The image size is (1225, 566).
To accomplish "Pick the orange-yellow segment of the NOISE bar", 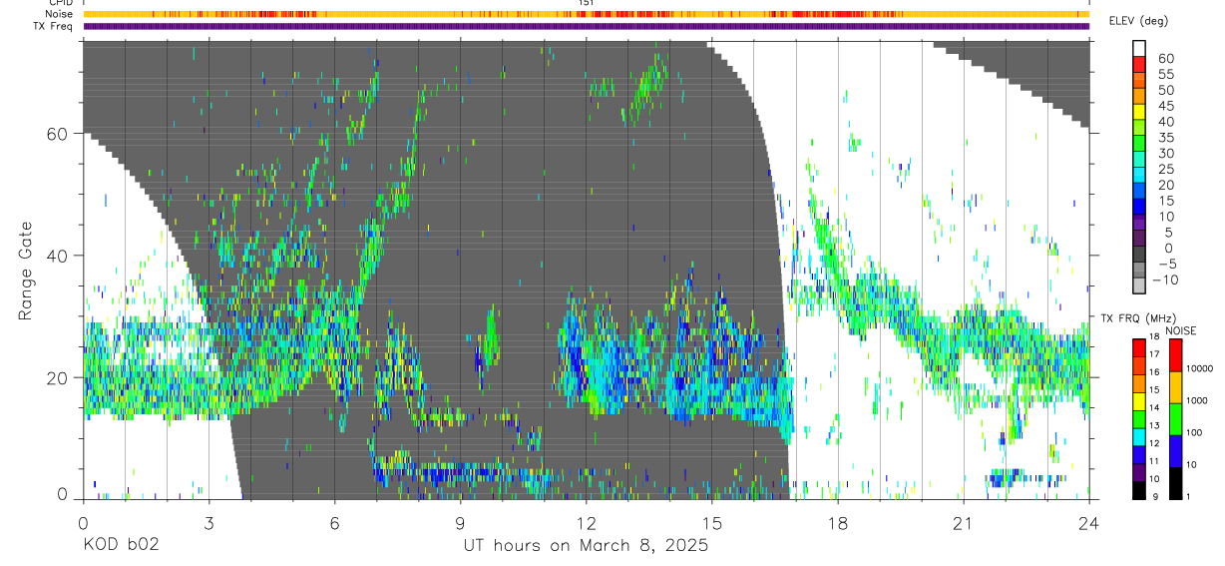I will click(x=1174, y=387).
